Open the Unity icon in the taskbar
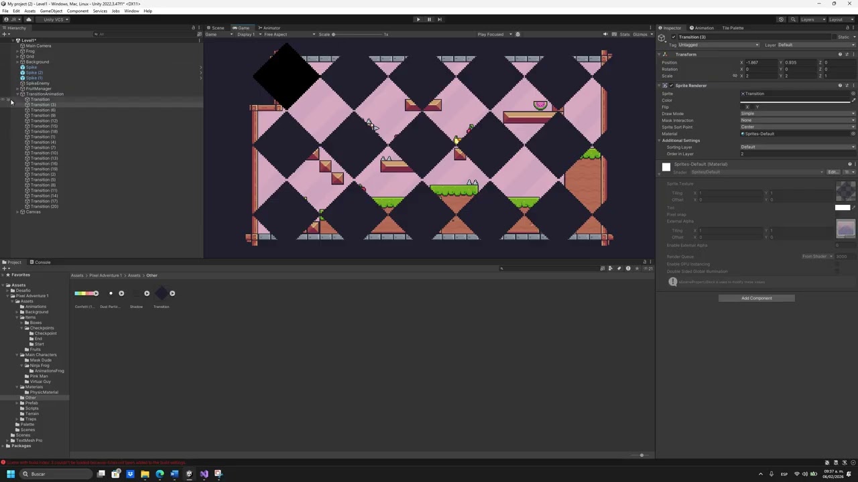The height and width of the screenshot is (482, 858). point(189,474)
